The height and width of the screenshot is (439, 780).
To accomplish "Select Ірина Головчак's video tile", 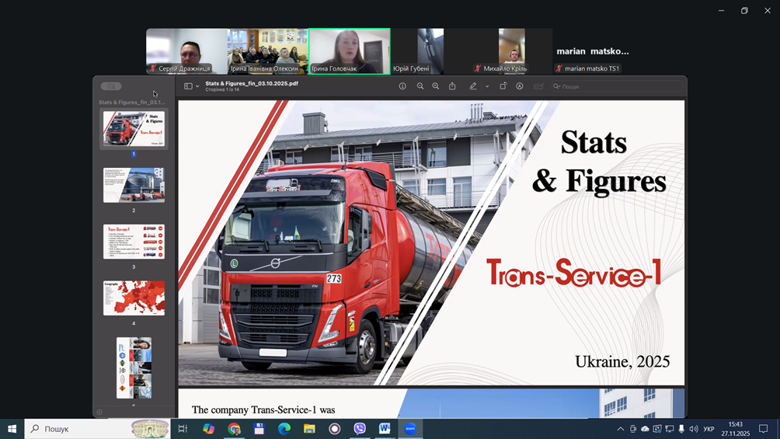I will click(x=350, y=51).
